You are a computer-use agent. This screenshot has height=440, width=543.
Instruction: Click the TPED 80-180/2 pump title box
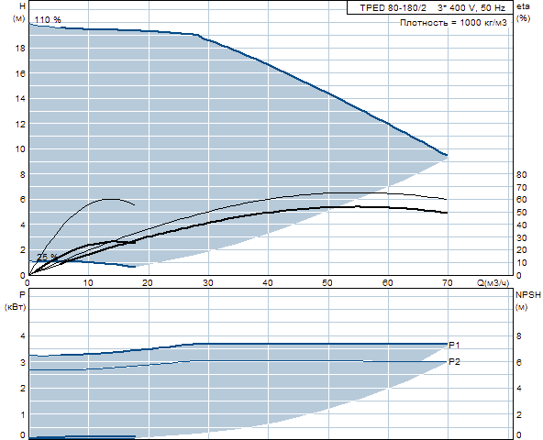click(431, 7)
